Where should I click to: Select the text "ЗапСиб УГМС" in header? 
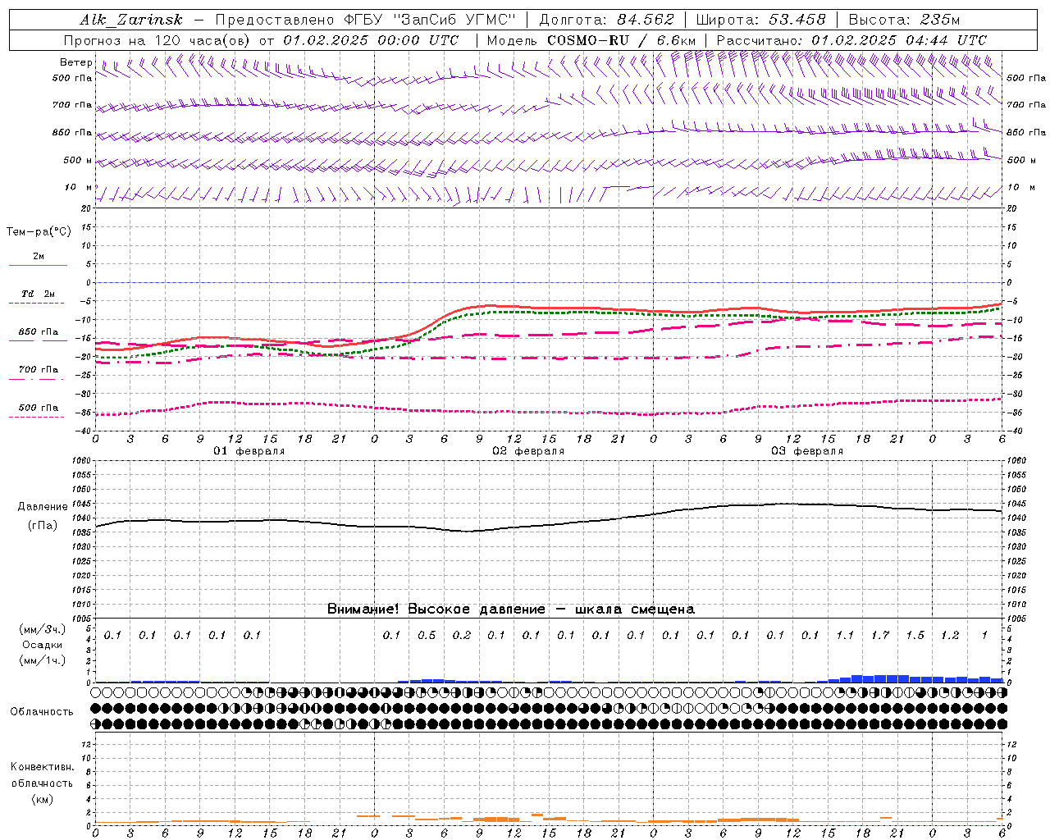point(456,20)
